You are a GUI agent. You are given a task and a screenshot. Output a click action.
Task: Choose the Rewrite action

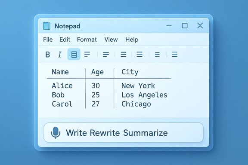(105, 133)
